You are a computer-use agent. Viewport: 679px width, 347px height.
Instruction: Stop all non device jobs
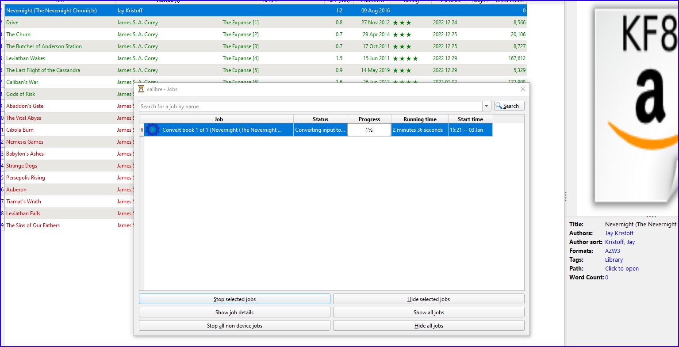coord(234,326)
